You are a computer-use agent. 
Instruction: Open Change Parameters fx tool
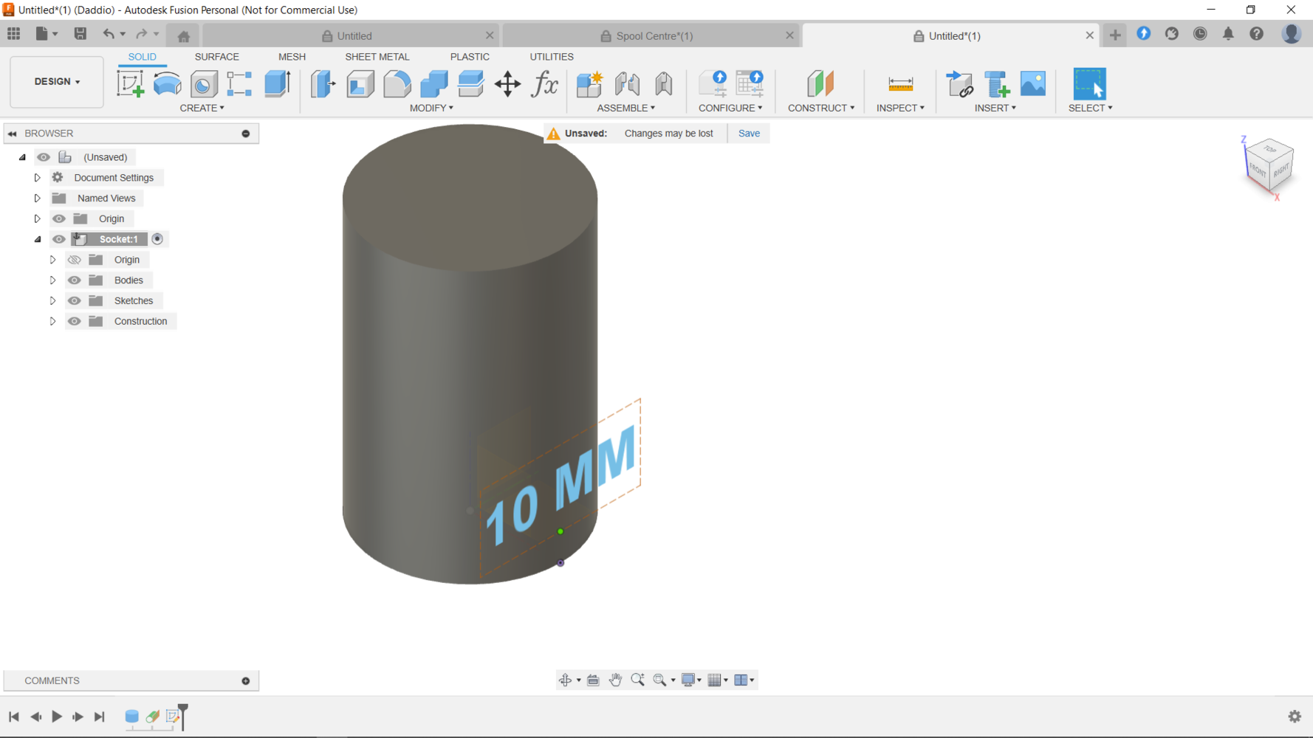(x=545, y=84)
